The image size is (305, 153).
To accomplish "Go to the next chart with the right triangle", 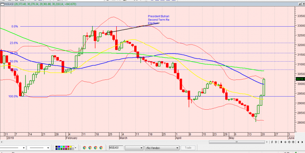I will pos(302,142).
